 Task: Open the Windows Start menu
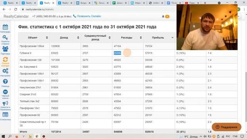pyautogui.click(x=3, y=136)
